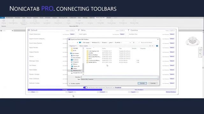Viewport: 204px width, 114px height.
Task: Switch to the Massing & Site ribbon tab
Action: (63, 18)
